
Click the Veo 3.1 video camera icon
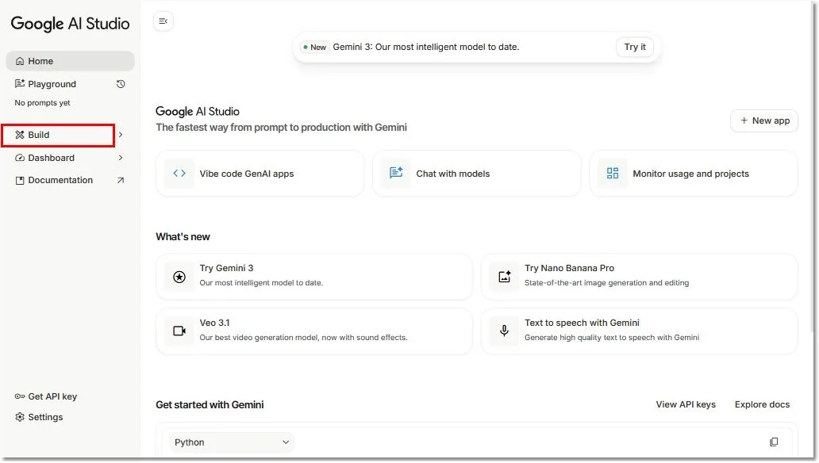[179, 331]
